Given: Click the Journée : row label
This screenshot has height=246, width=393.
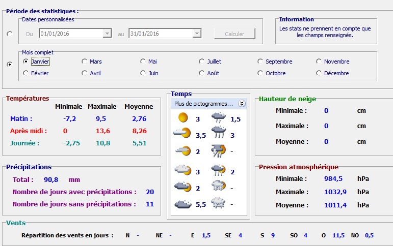Looking at the screenshot, I should click(x=24, y=143).
